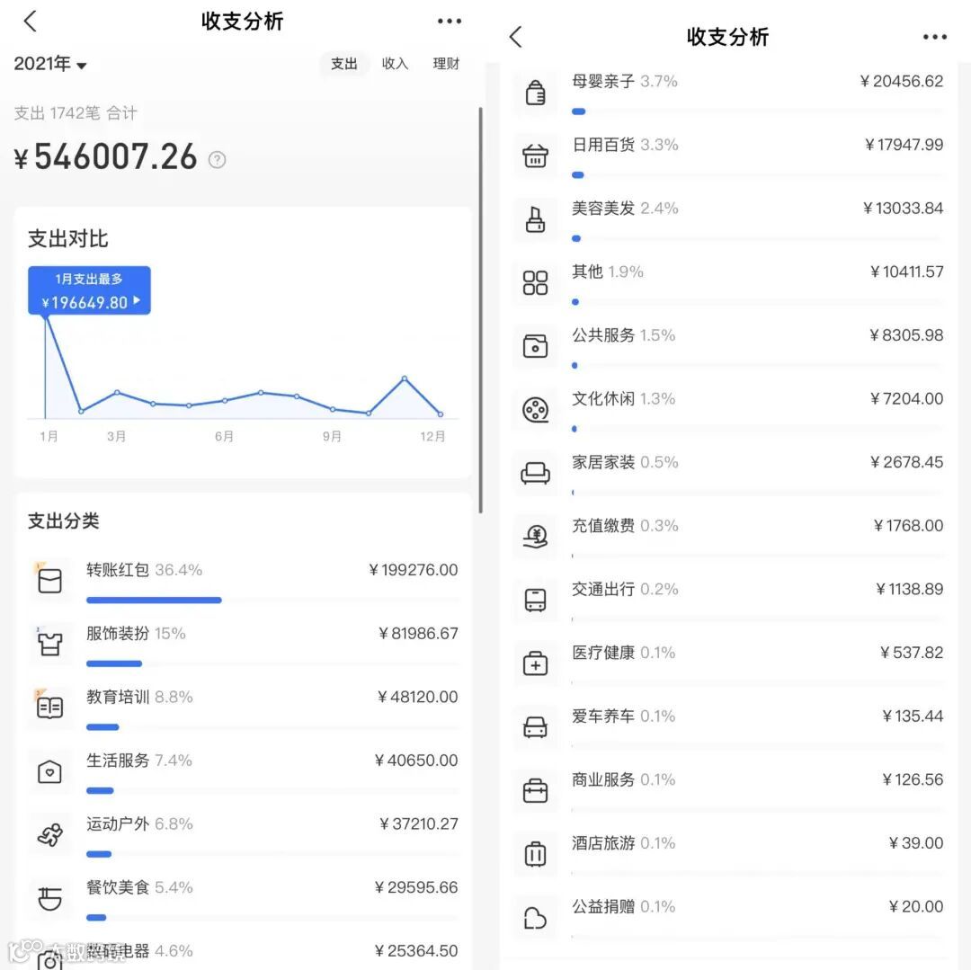Tap amount ¥20.00
This screenshot has height=970, width=971.
coord(916,906)
